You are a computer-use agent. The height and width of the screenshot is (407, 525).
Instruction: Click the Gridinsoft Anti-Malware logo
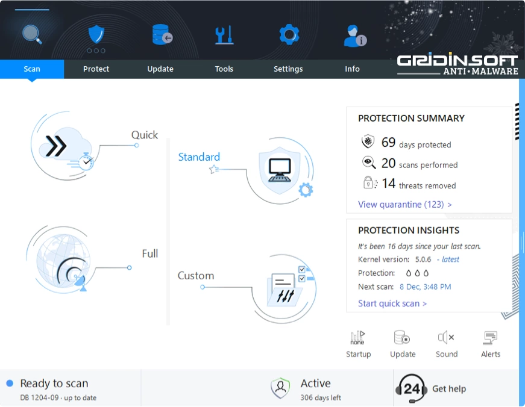(x=457, y=64)
